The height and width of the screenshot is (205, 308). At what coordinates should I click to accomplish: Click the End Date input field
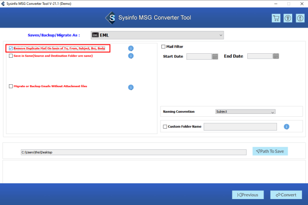pos(260,56)
